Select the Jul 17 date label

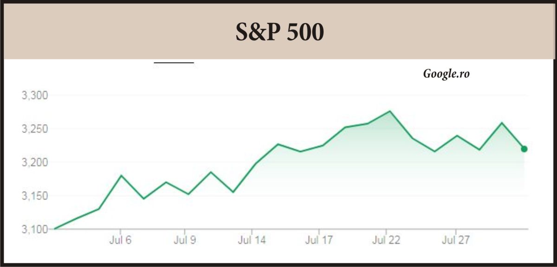coord(319,240)
